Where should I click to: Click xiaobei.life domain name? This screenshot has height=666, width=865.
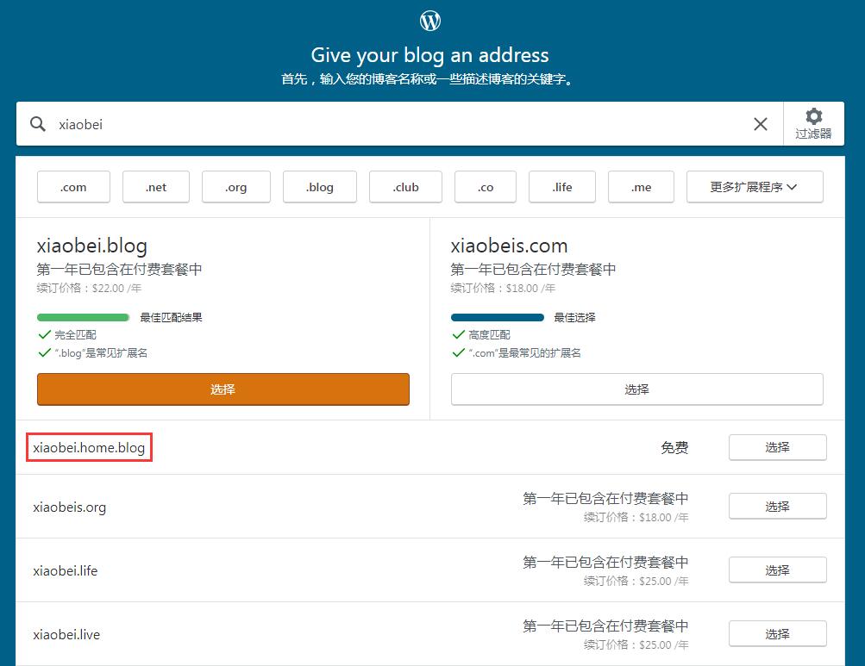point(65,570)
